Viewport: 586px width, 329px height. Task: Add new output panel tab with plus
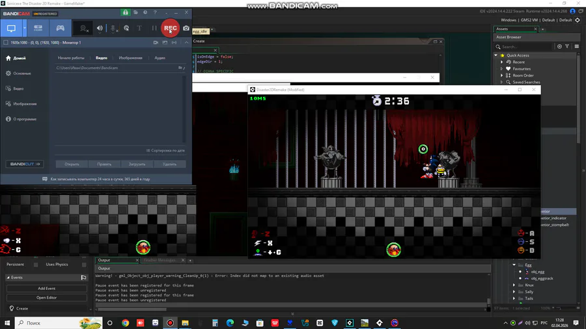(x=190, y=260)
